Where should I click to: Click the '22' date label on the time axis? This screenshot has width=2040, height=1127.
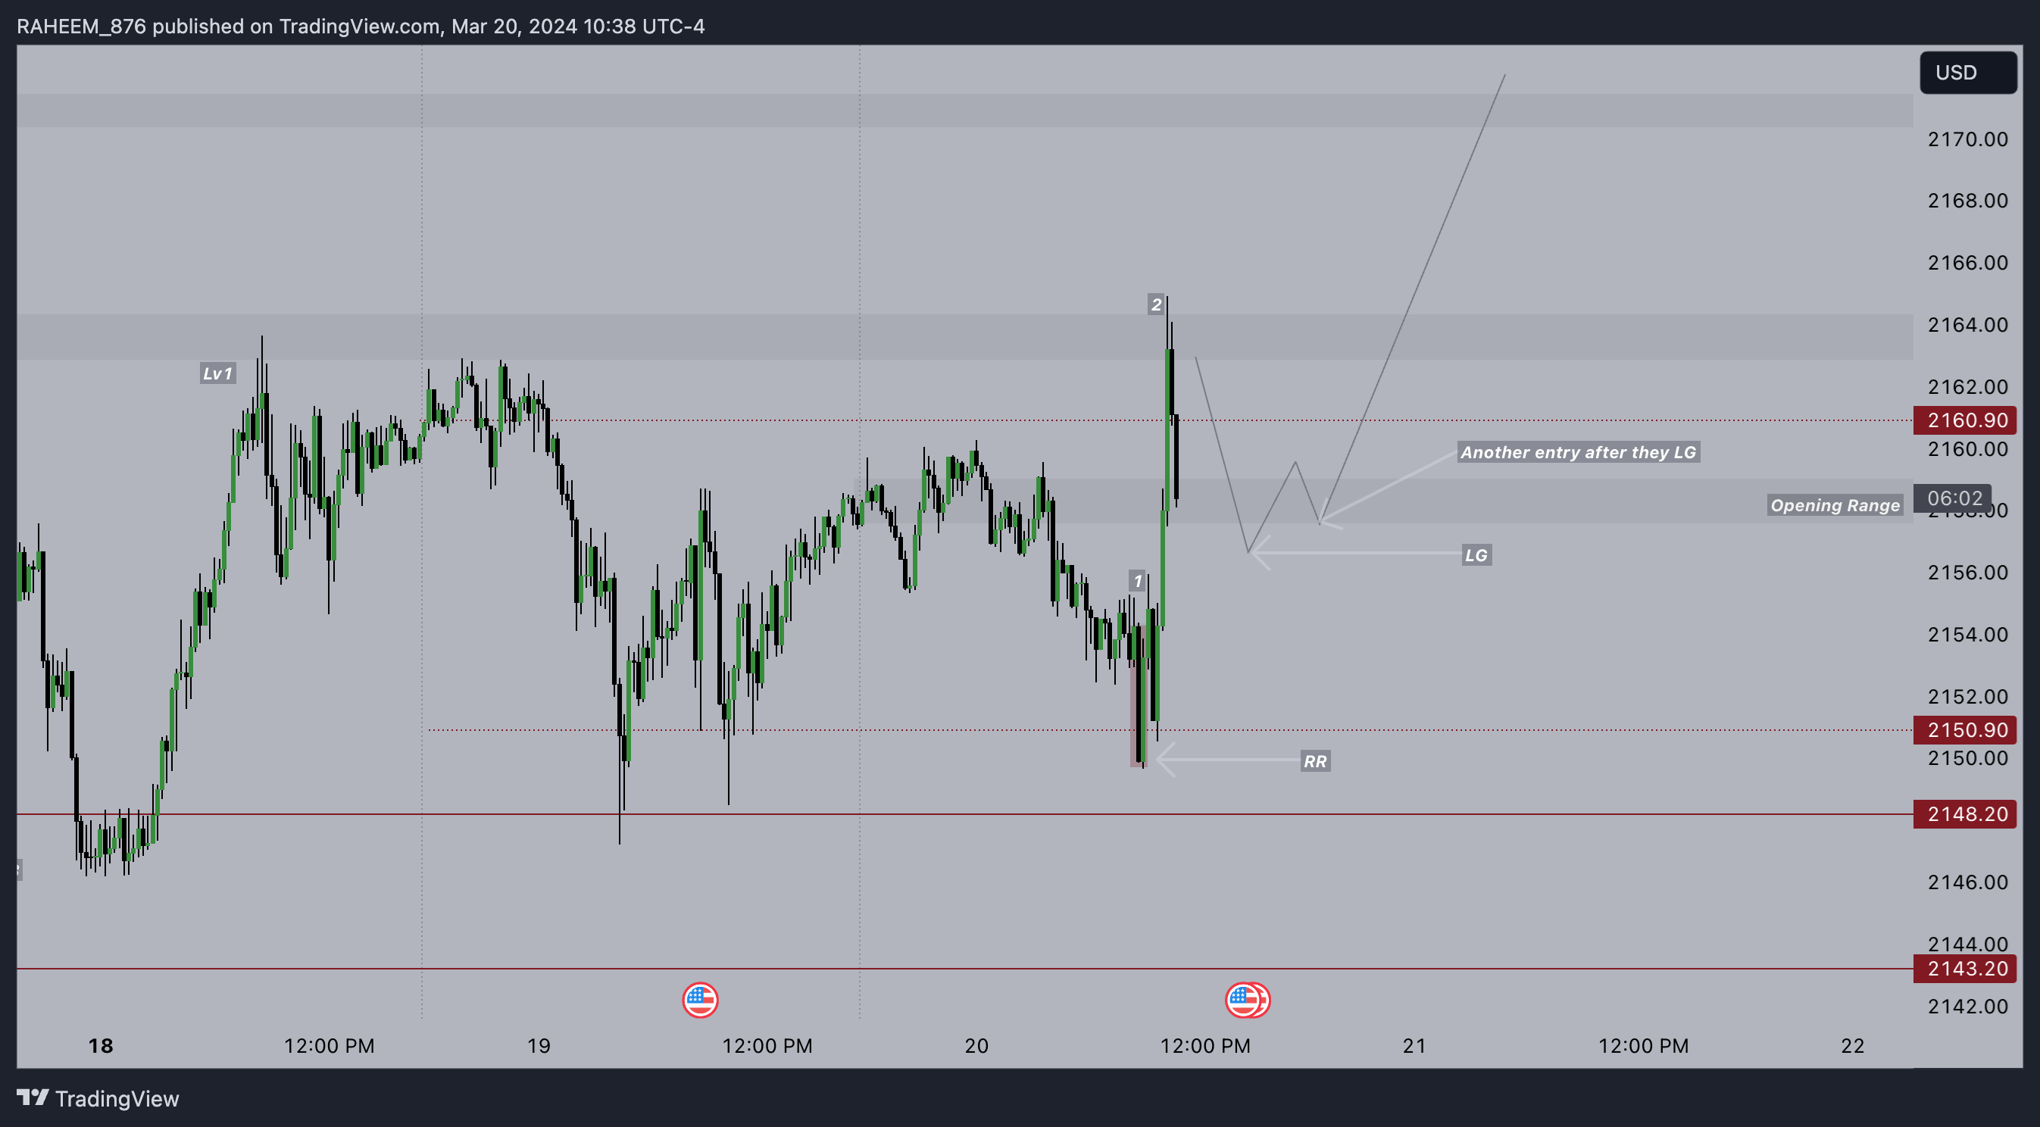[x=1852, y=1045]
